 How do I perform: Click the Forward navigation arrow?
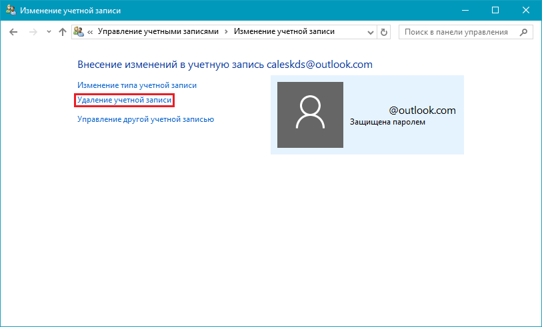32,32
